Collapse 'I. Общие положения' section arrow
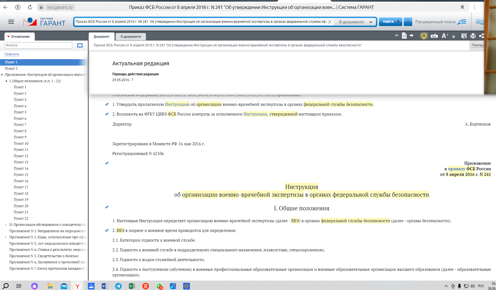This screenshot has width=496, height=290. (x=6, y=81)
